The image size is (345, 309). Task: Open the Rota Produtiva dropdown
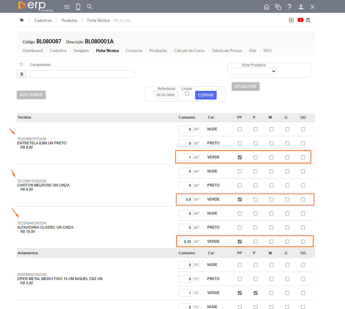(x=254, y=71)
